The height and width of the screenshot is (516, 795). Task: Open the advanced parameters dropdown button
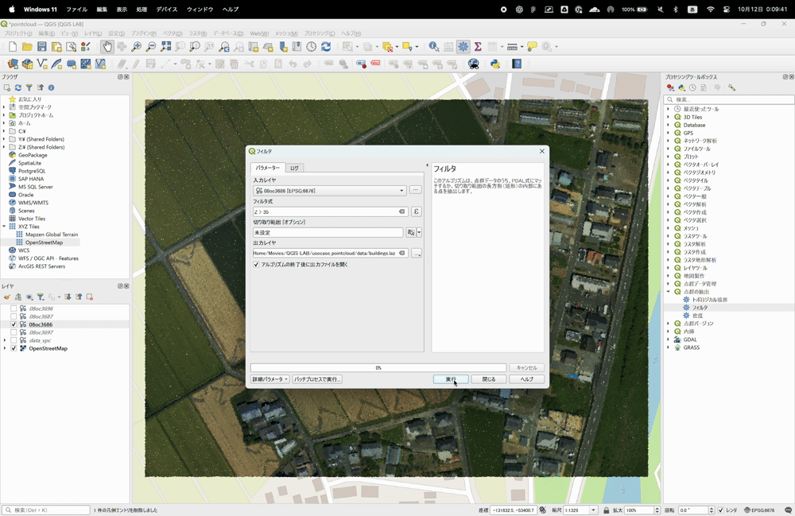click(270, 379)
